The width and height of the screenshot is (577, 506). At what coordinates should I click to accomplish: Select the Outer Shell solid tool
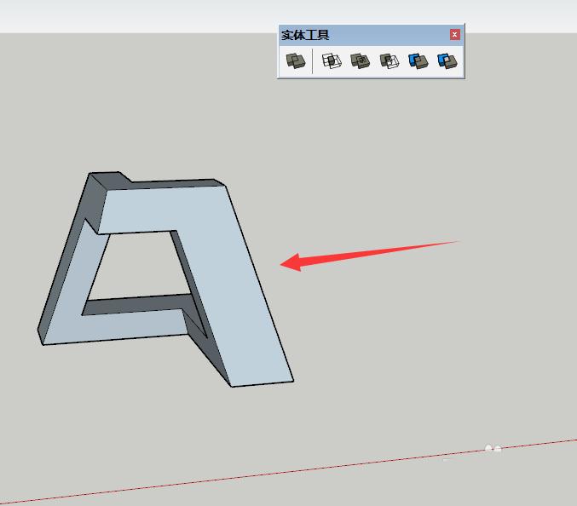295,61
